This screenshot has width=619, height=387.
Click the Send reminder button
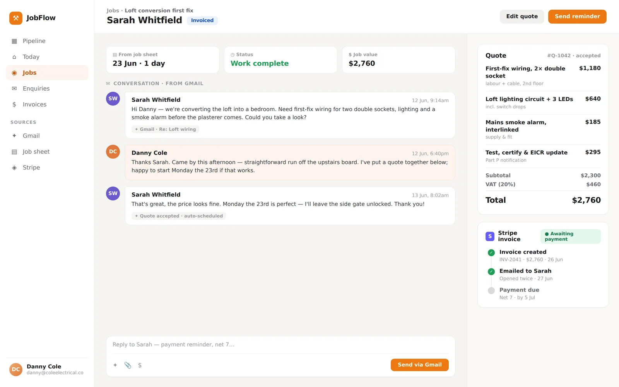(x=577, y=17)
